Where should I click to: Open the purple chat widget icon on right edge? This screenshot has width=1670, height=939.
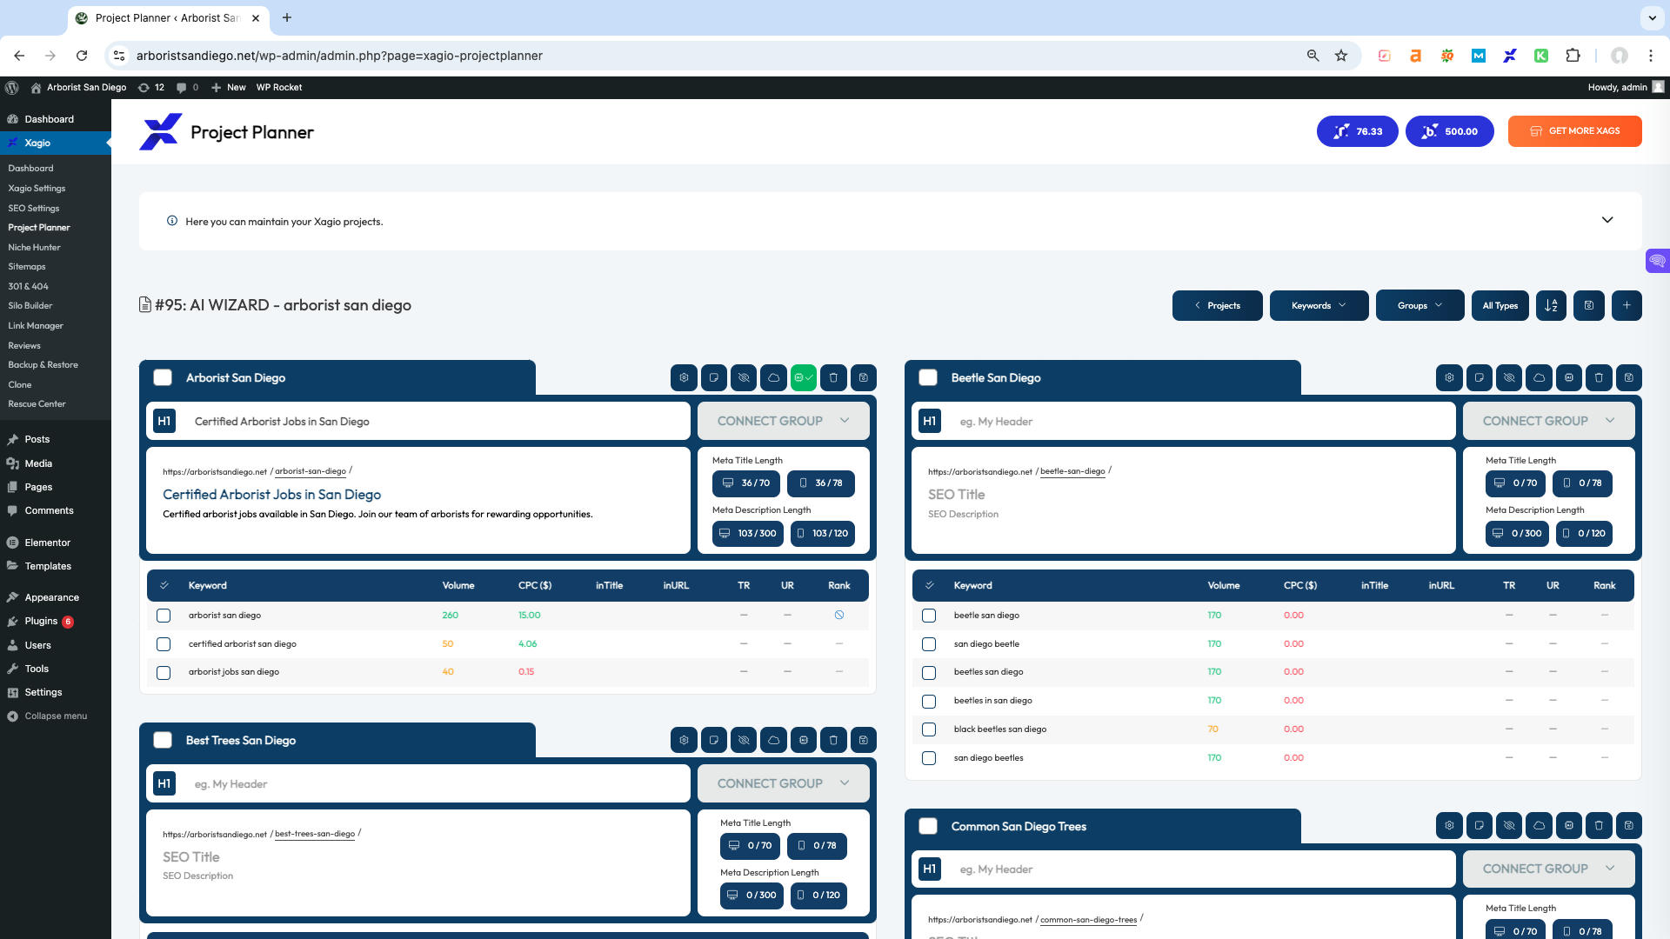(1658, 261)
